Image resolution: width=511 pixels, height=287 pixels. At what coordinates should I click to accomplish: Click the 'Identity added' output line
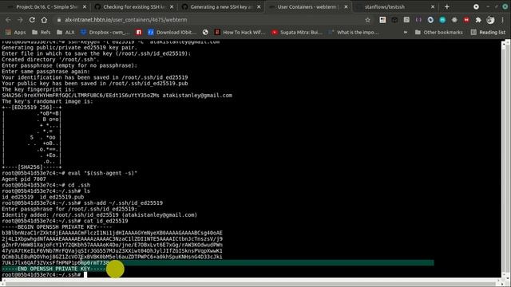[x=99, y=215]
